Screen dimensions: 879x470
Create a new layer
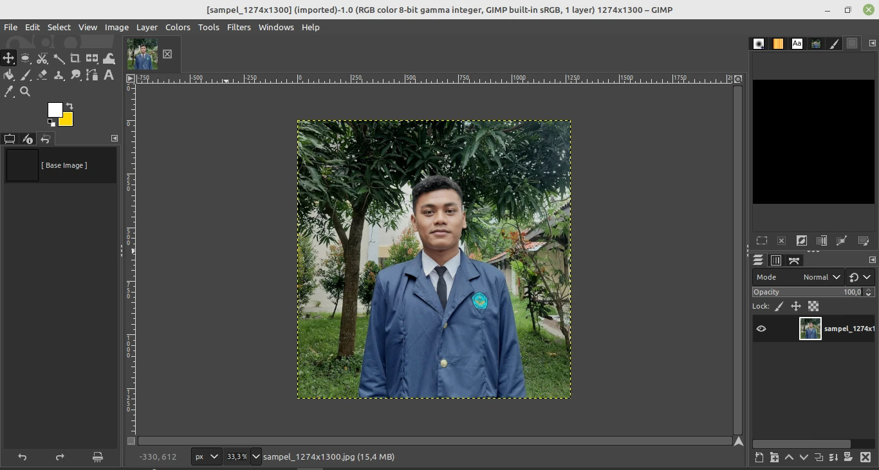point(759,457)
